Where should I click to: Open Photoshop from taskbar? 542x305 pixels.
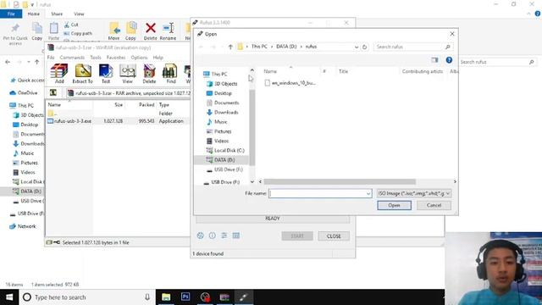pos(185,297)
